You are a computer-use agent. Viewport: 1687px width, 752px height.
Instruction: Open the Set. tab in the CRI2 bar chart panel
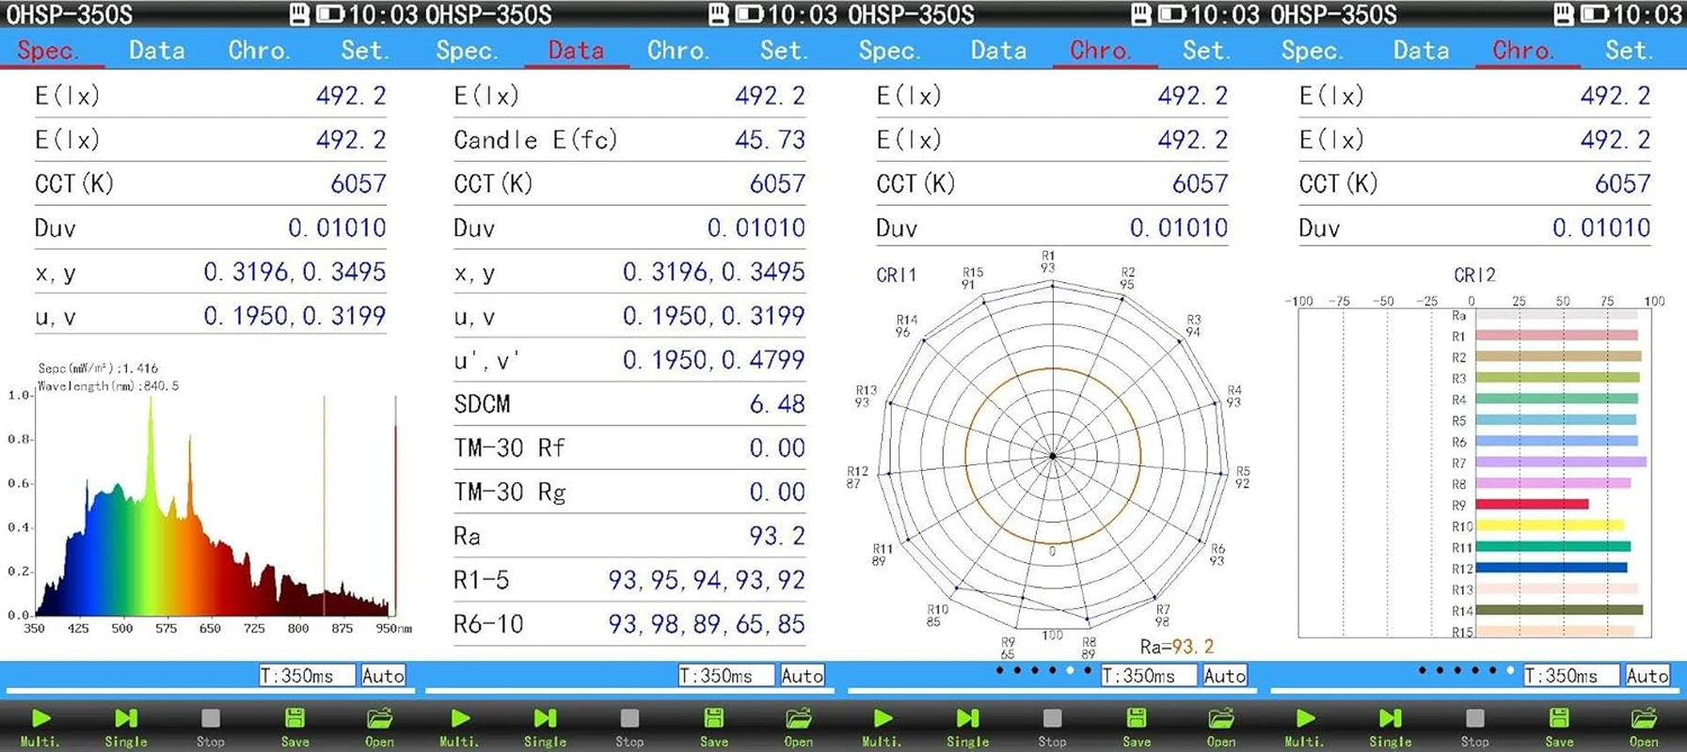tap(1630, 50)
